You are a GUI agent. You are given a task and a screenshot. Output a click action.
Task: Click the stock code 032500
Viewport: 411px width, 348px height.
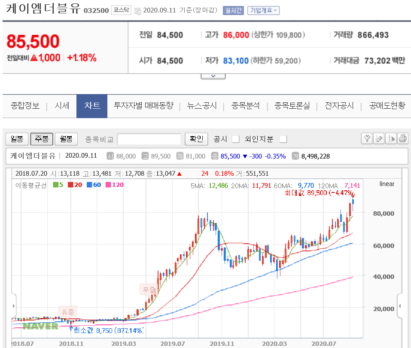point(96,11)
